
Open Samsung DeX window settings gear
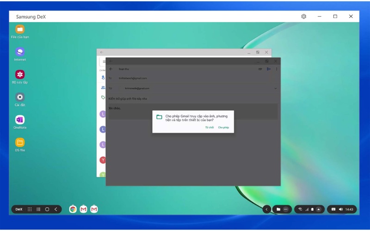click(304, 16)
